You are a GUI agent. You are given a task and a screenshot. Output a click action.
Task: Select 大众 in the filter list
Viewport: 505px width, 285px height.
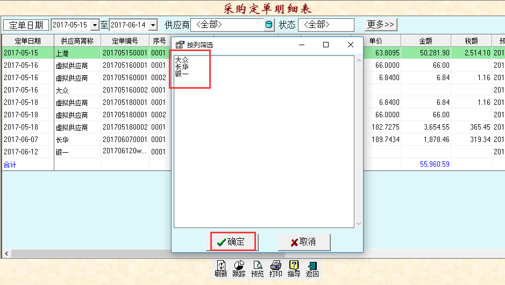(x=182, y=60)
